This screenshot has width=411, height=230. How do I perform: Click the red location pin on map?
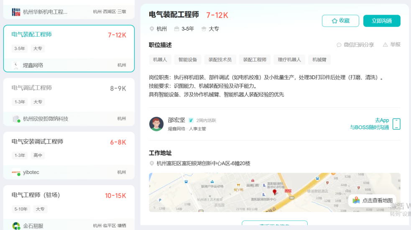275,192
